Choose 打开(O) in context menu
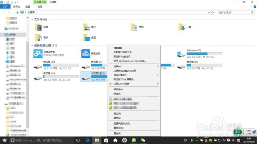 pyautogui.click(x=118, y=48)
